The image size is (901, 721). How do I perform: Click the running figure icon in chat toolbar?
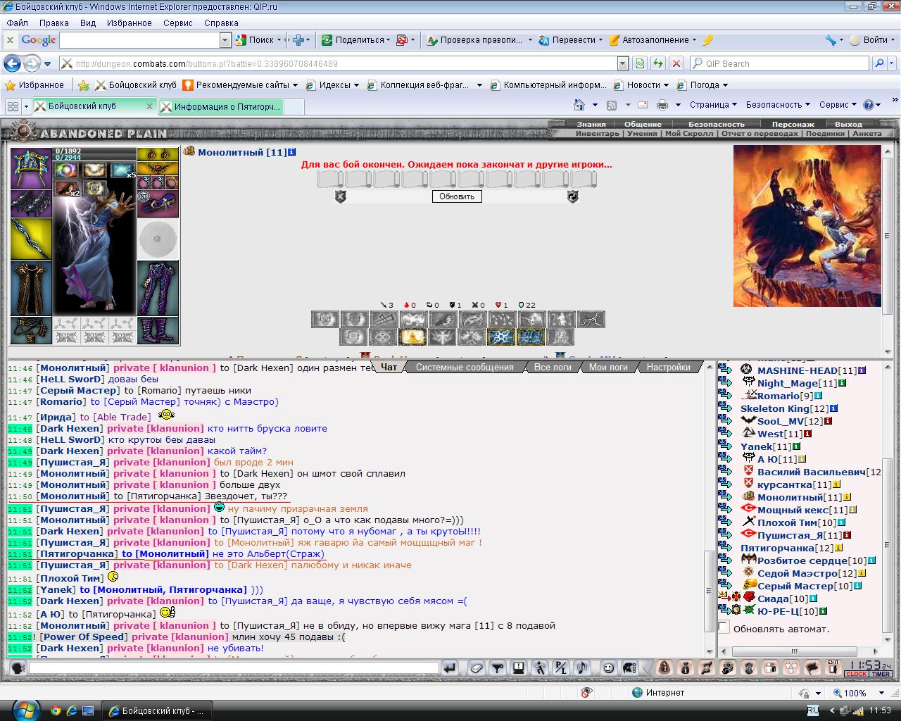point(540,667)
